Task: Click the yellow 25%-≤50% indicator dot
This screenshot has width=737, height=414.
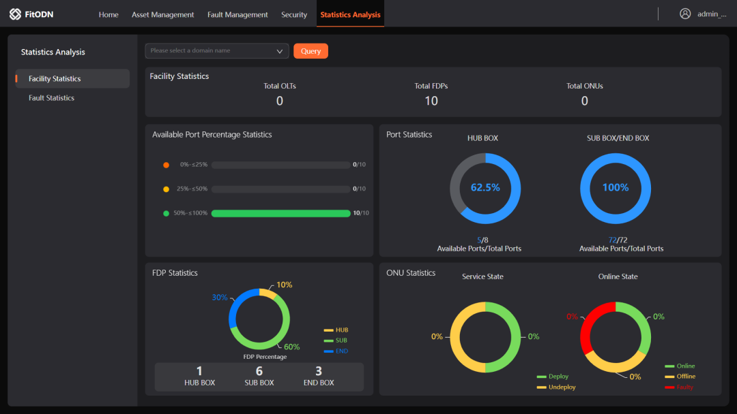Action: pos(166,189)
